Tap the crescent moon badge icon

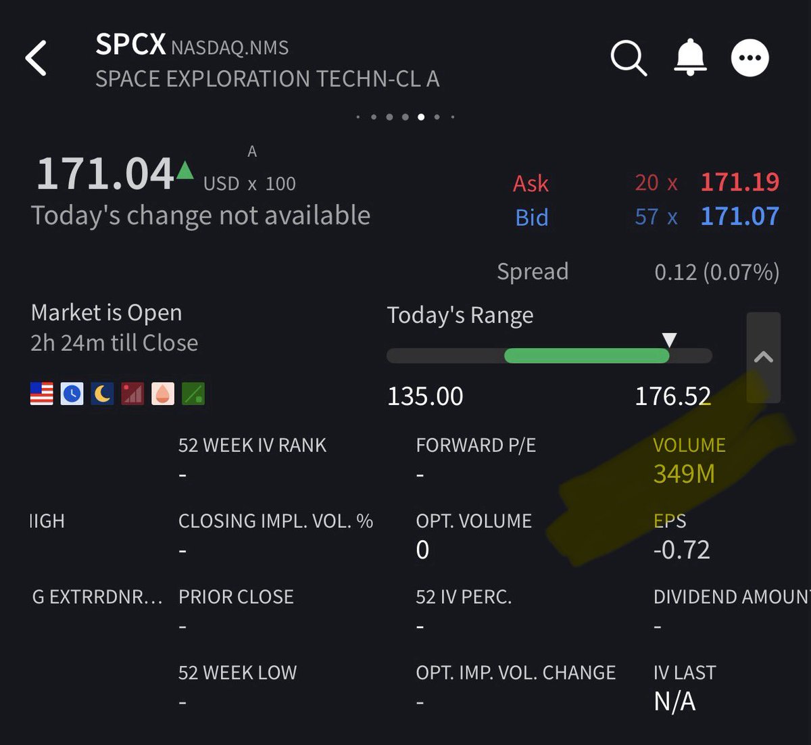(102, 393)
